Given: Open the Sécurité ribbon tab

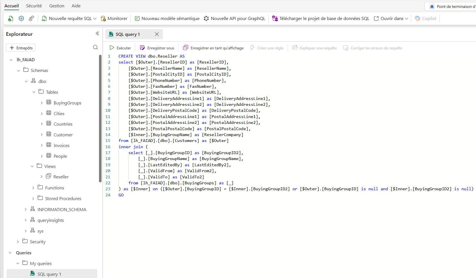Looking at the screenshot, I should 34,6.
